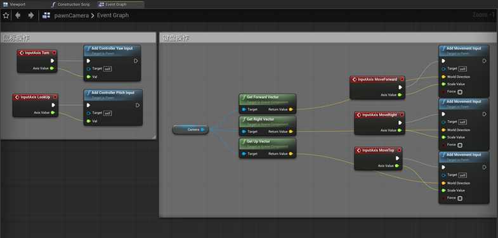
Task: Click the favorite star icon in the graph toolbar
Action: [6, 15]
